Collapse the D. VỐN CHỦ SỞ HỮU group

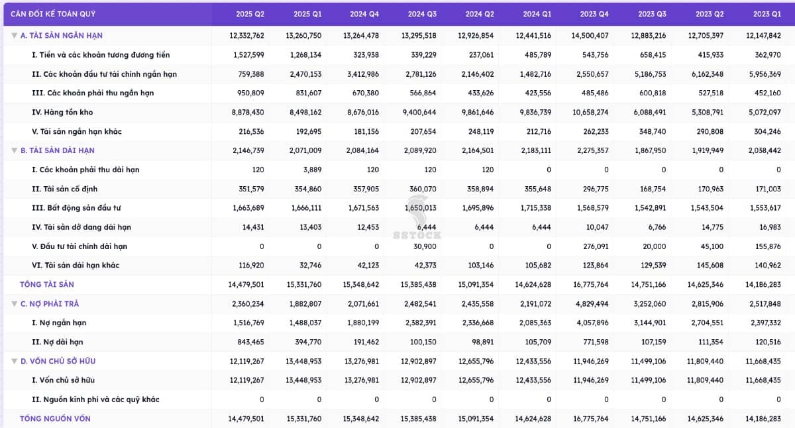pos(14,362)
